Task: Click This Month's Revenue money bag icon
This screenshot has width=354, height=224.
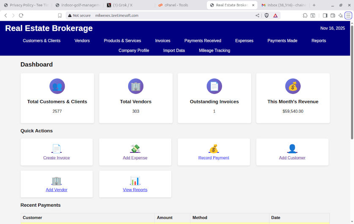Action: pyautogui.click(x=293, y=86)
